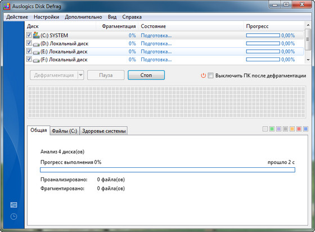The width and height of the screenshot is (315, 232).
Task: Close the Auslogics Disk Defrag window
Action: (302, 5)
